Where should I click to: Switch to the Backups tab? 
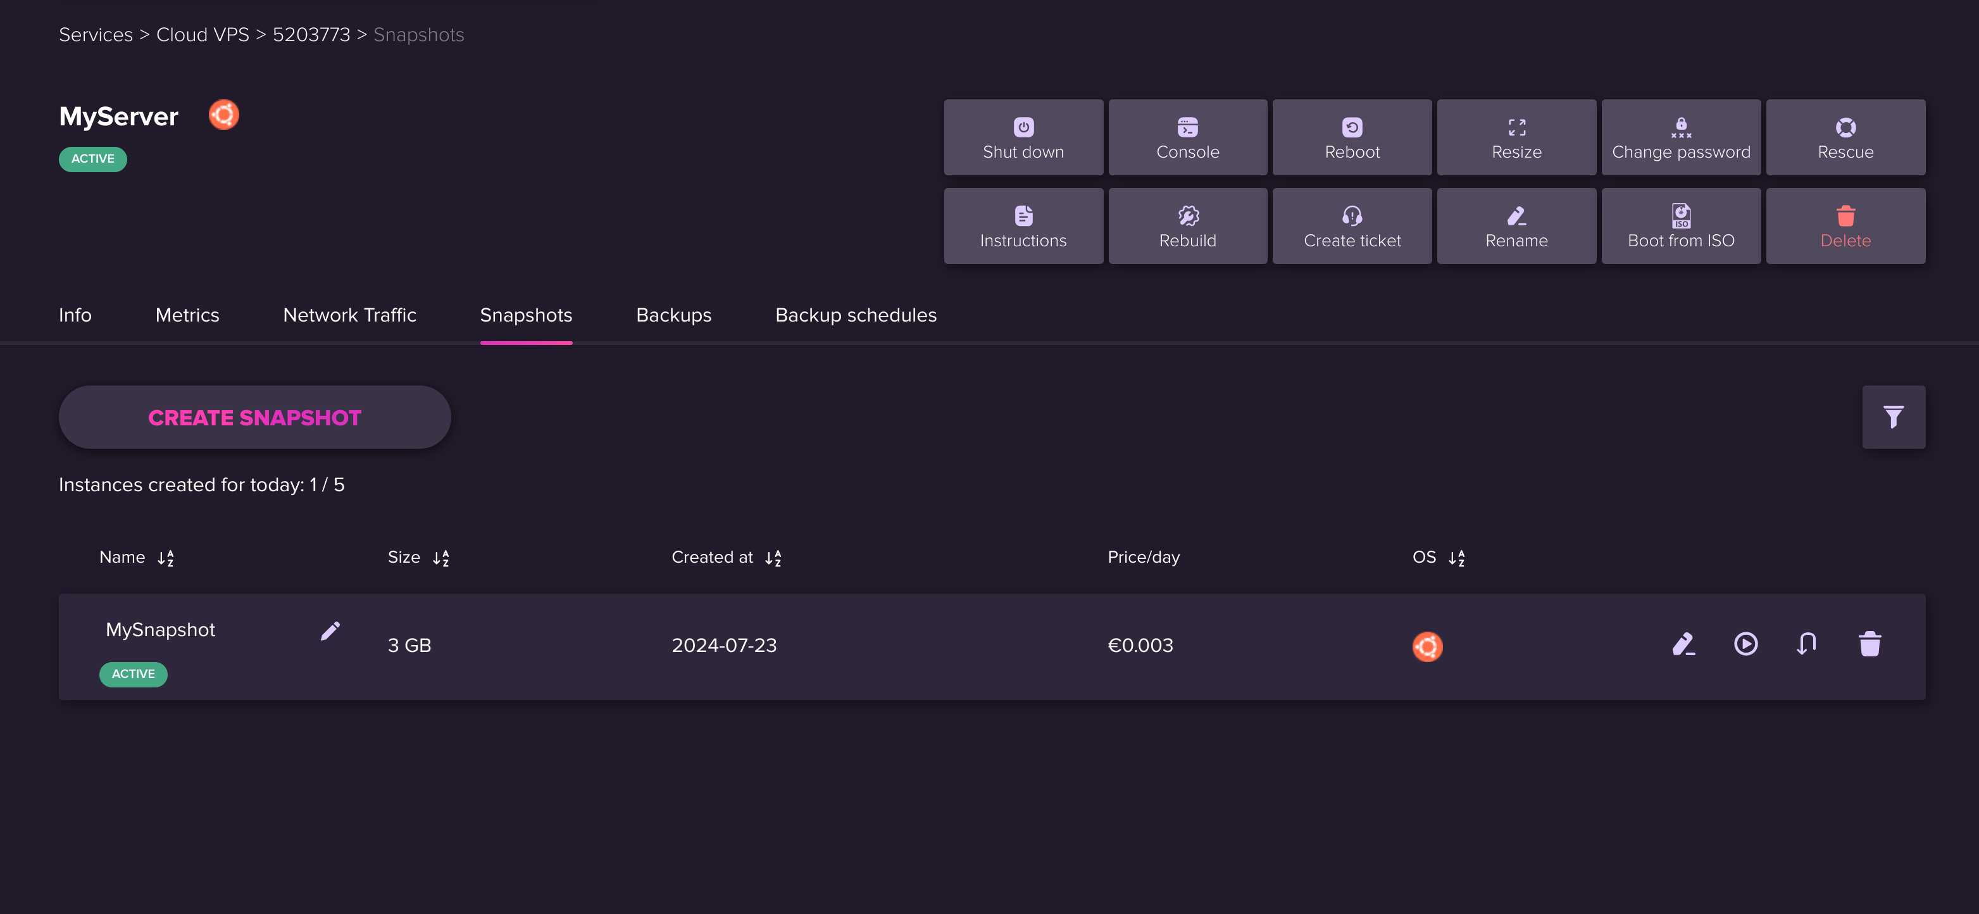[x=674, y=316]
